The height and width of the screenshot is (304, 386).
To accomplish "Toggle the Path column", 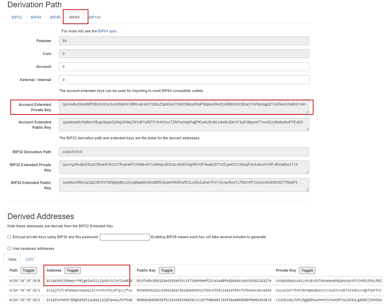I will coord(29,270).
